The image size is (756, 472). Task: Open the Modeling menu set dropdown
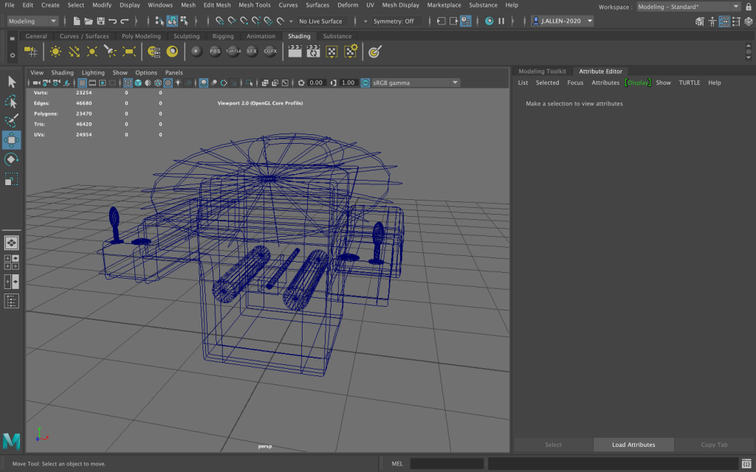point(32,21)
